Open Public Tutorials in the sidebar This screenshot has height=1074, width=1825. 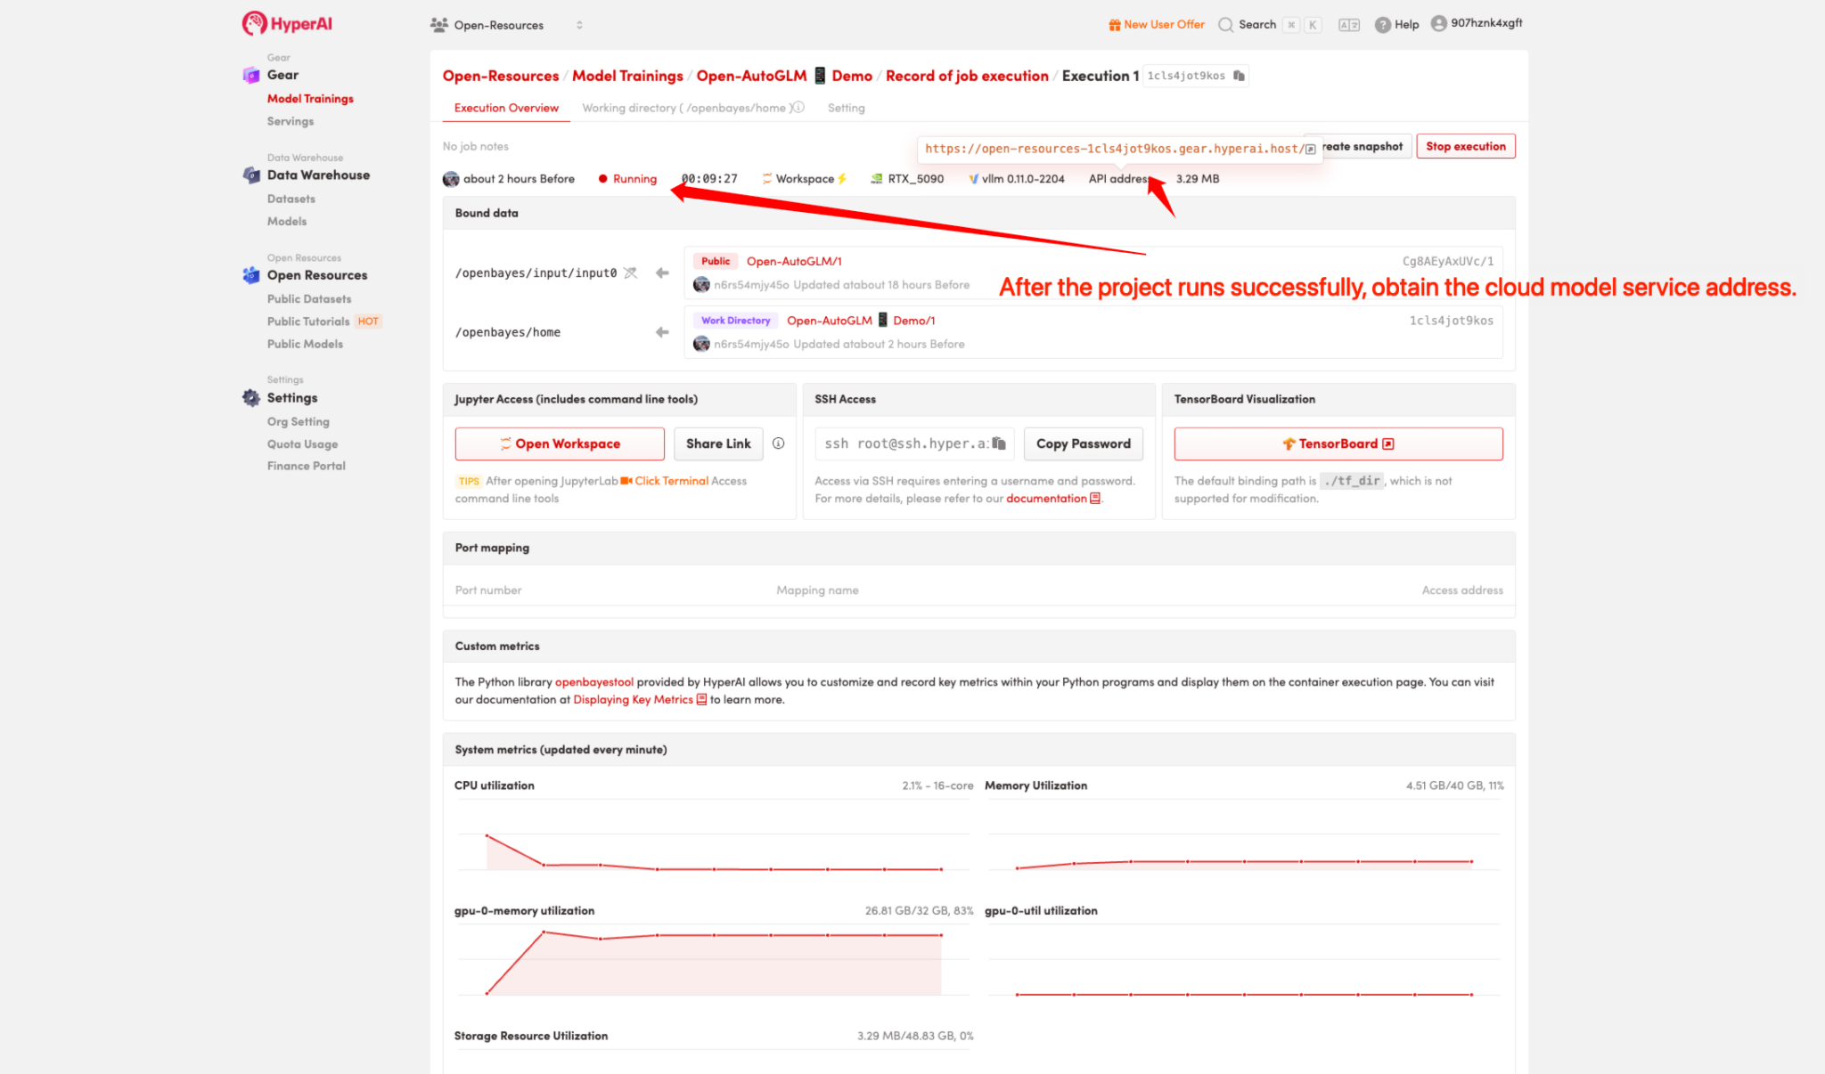pyautogui.click(x=308, y=321)
